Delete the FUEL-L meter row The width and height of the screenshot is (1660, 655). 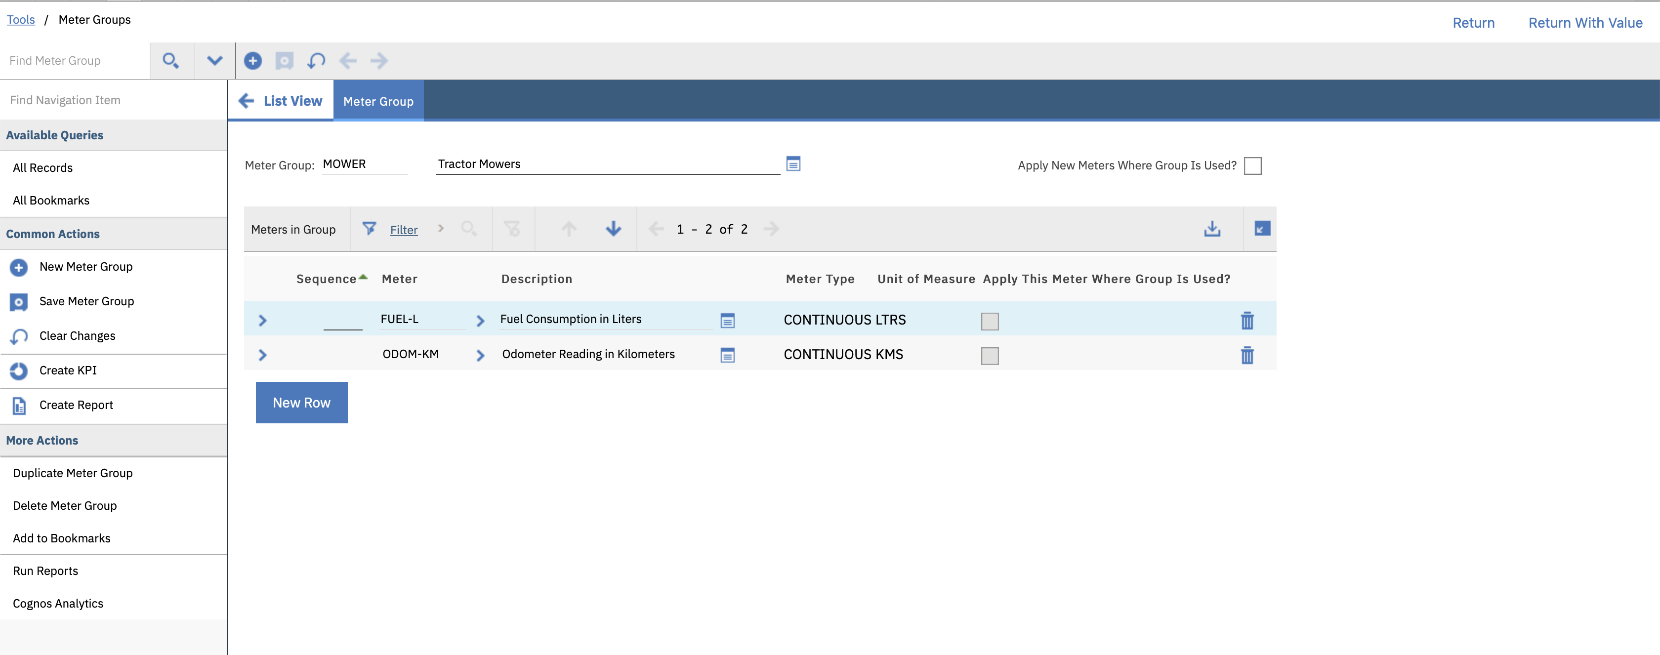click(x=1247, y=320)
